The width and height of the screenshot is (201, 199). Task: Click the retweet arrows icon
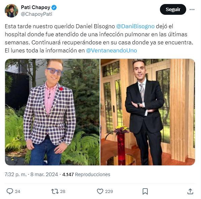(55, 192)
